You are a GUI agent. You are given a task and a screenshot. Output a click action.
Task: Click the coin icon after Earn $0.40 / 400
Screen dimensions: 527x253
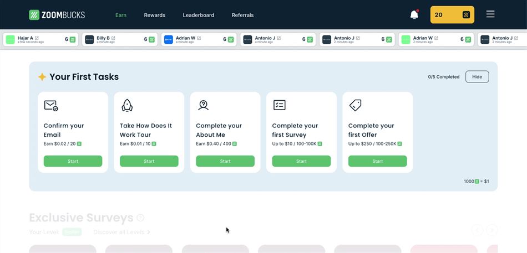click(x=235, y=143)
